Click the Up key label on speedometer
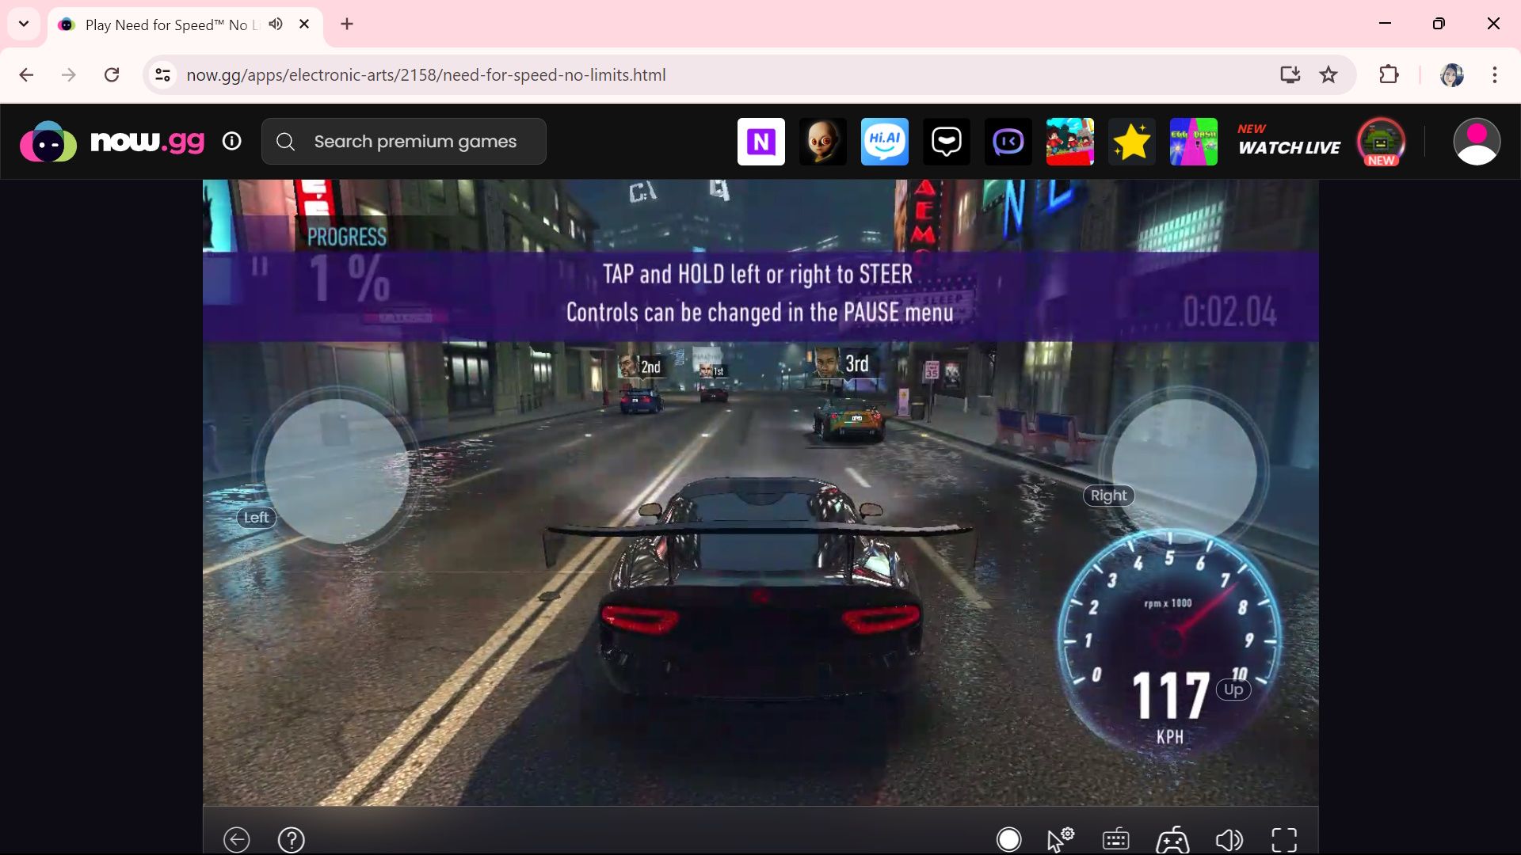Screen dimensions: 1521x855 (1233, 690)
